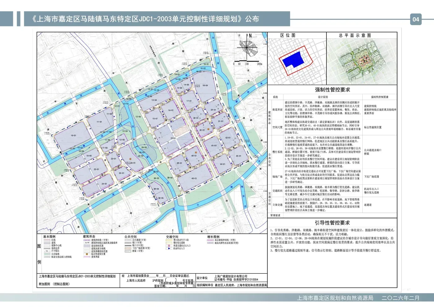Click the 禁止机动车开口段 yellow legend swatch
This screenshot has height=307, width=434.
[x=169, y=240]
